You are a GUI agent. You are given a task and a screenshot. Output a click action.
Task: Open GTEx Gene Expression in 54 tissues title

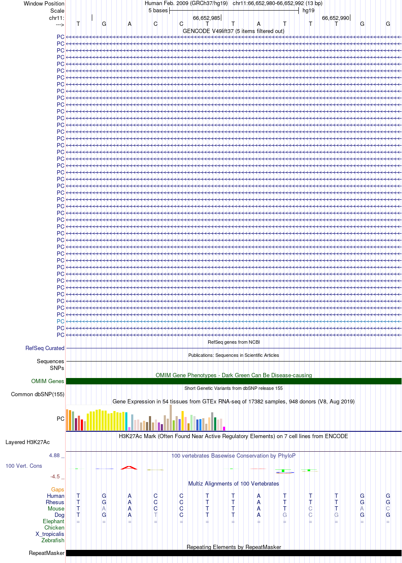click(x=234, y=401)
